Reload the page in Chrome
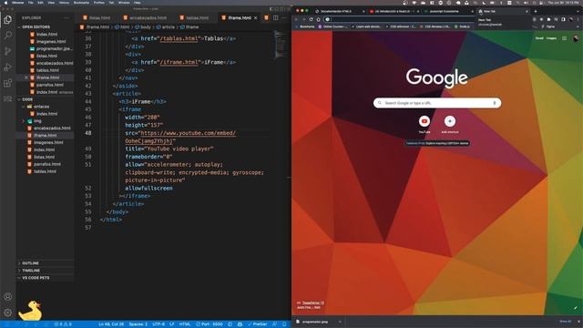 click(311, 19)
